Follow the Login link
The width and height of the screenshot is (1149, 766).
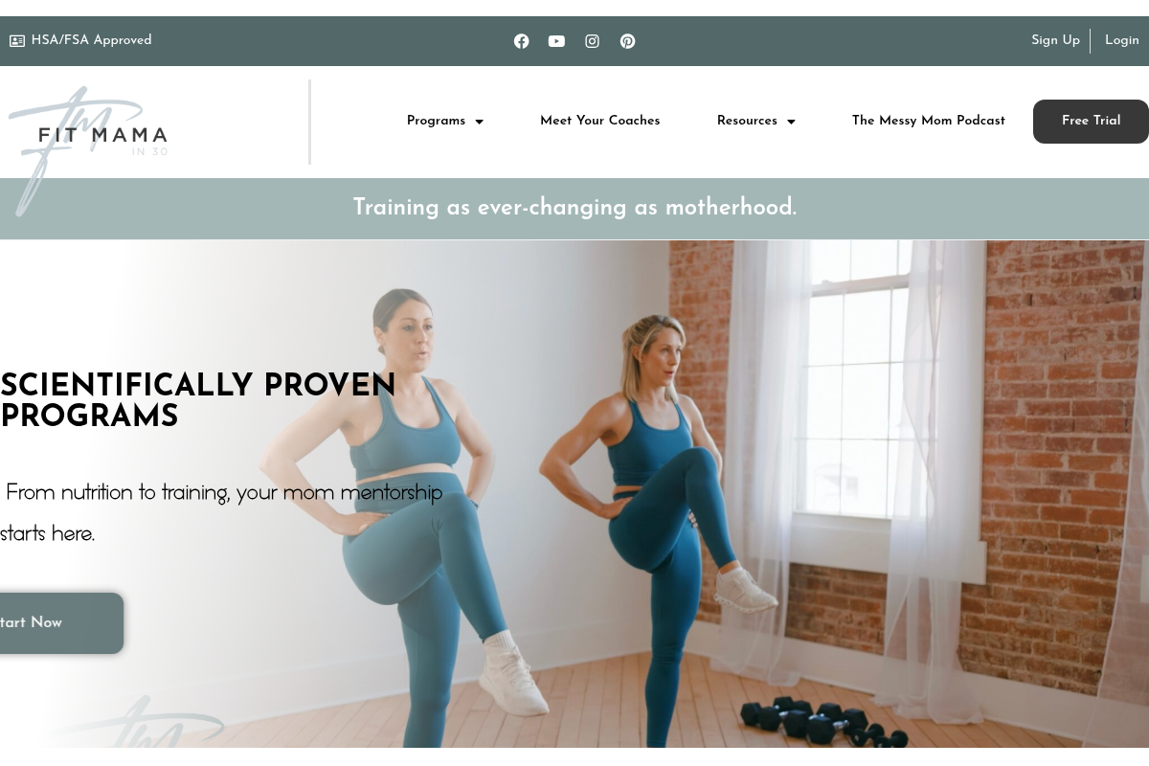(x=1122, y=40)
